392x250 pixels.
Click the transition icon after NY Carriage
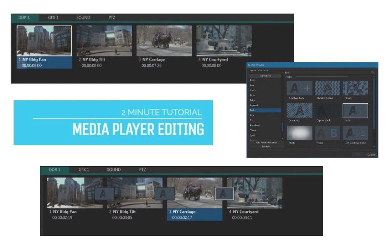pyautogui.click(x=223, y=194)
